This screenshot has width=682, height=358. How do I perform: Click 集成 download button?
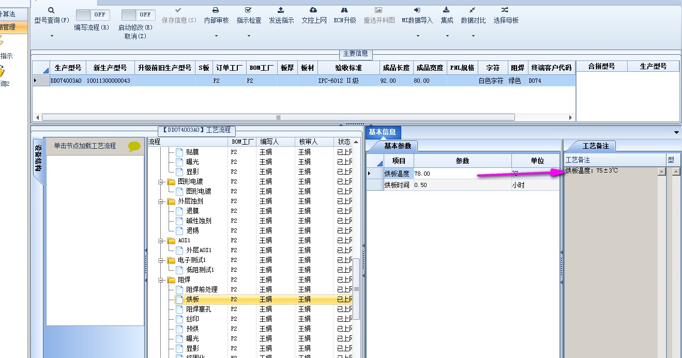click(x=447, y=15)
